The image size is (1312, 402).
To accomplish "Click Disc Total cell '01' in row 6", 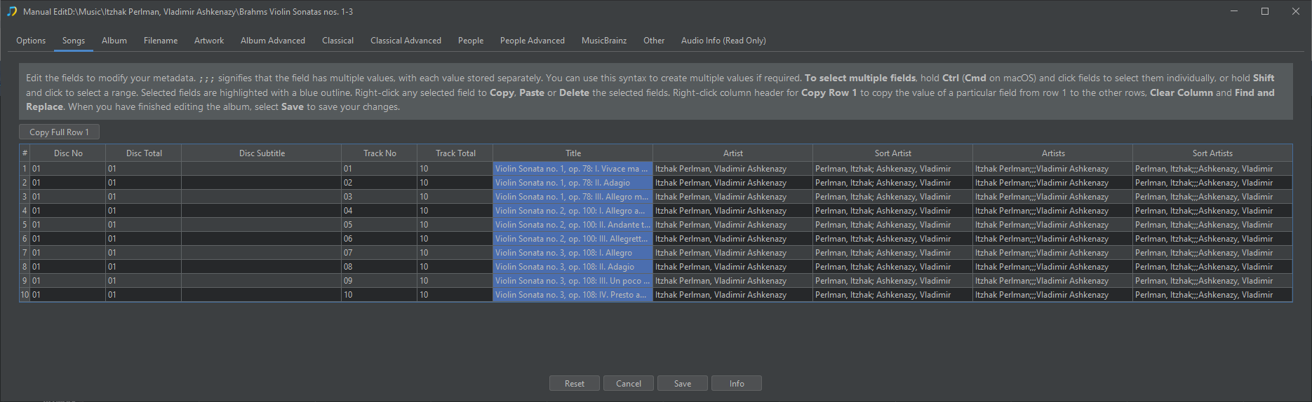I will tap(144, 239).
